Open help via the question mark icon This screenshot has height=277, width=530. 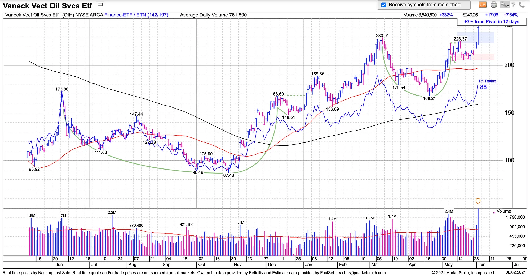[x=513, y=5]
